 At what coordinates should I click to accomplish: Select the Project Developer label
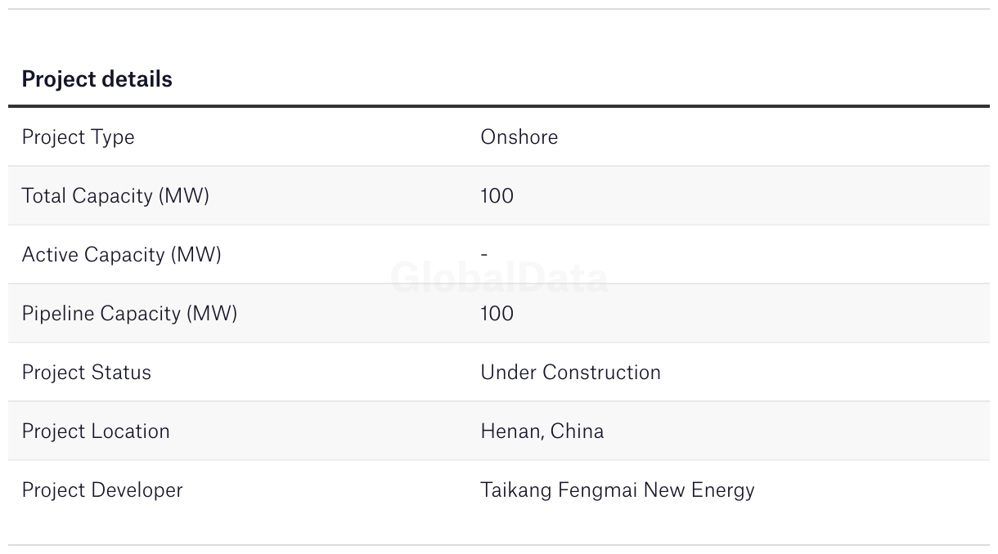102,490
